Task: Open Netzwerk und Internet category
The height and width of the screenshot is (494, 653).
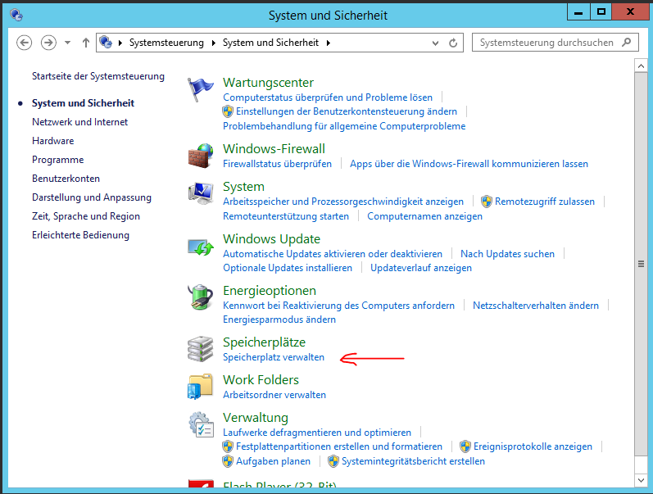Action: tap(80, 122)
